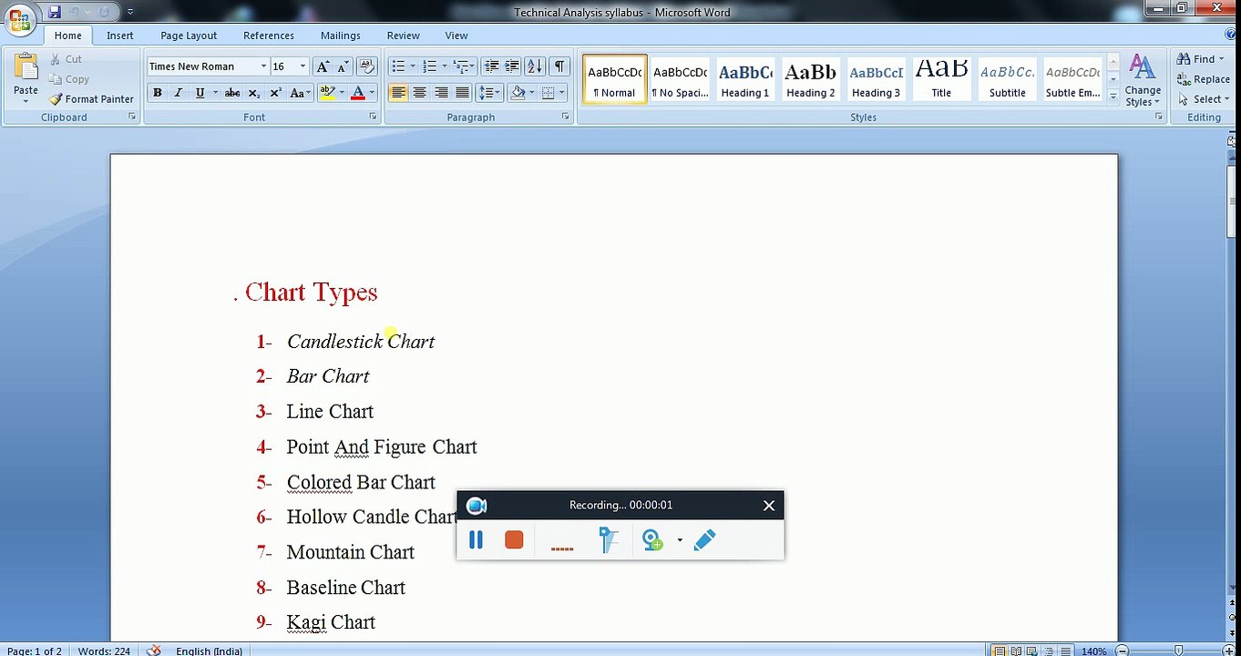Increase paragraph indent

pyautogui.click(x=512, y=67)
